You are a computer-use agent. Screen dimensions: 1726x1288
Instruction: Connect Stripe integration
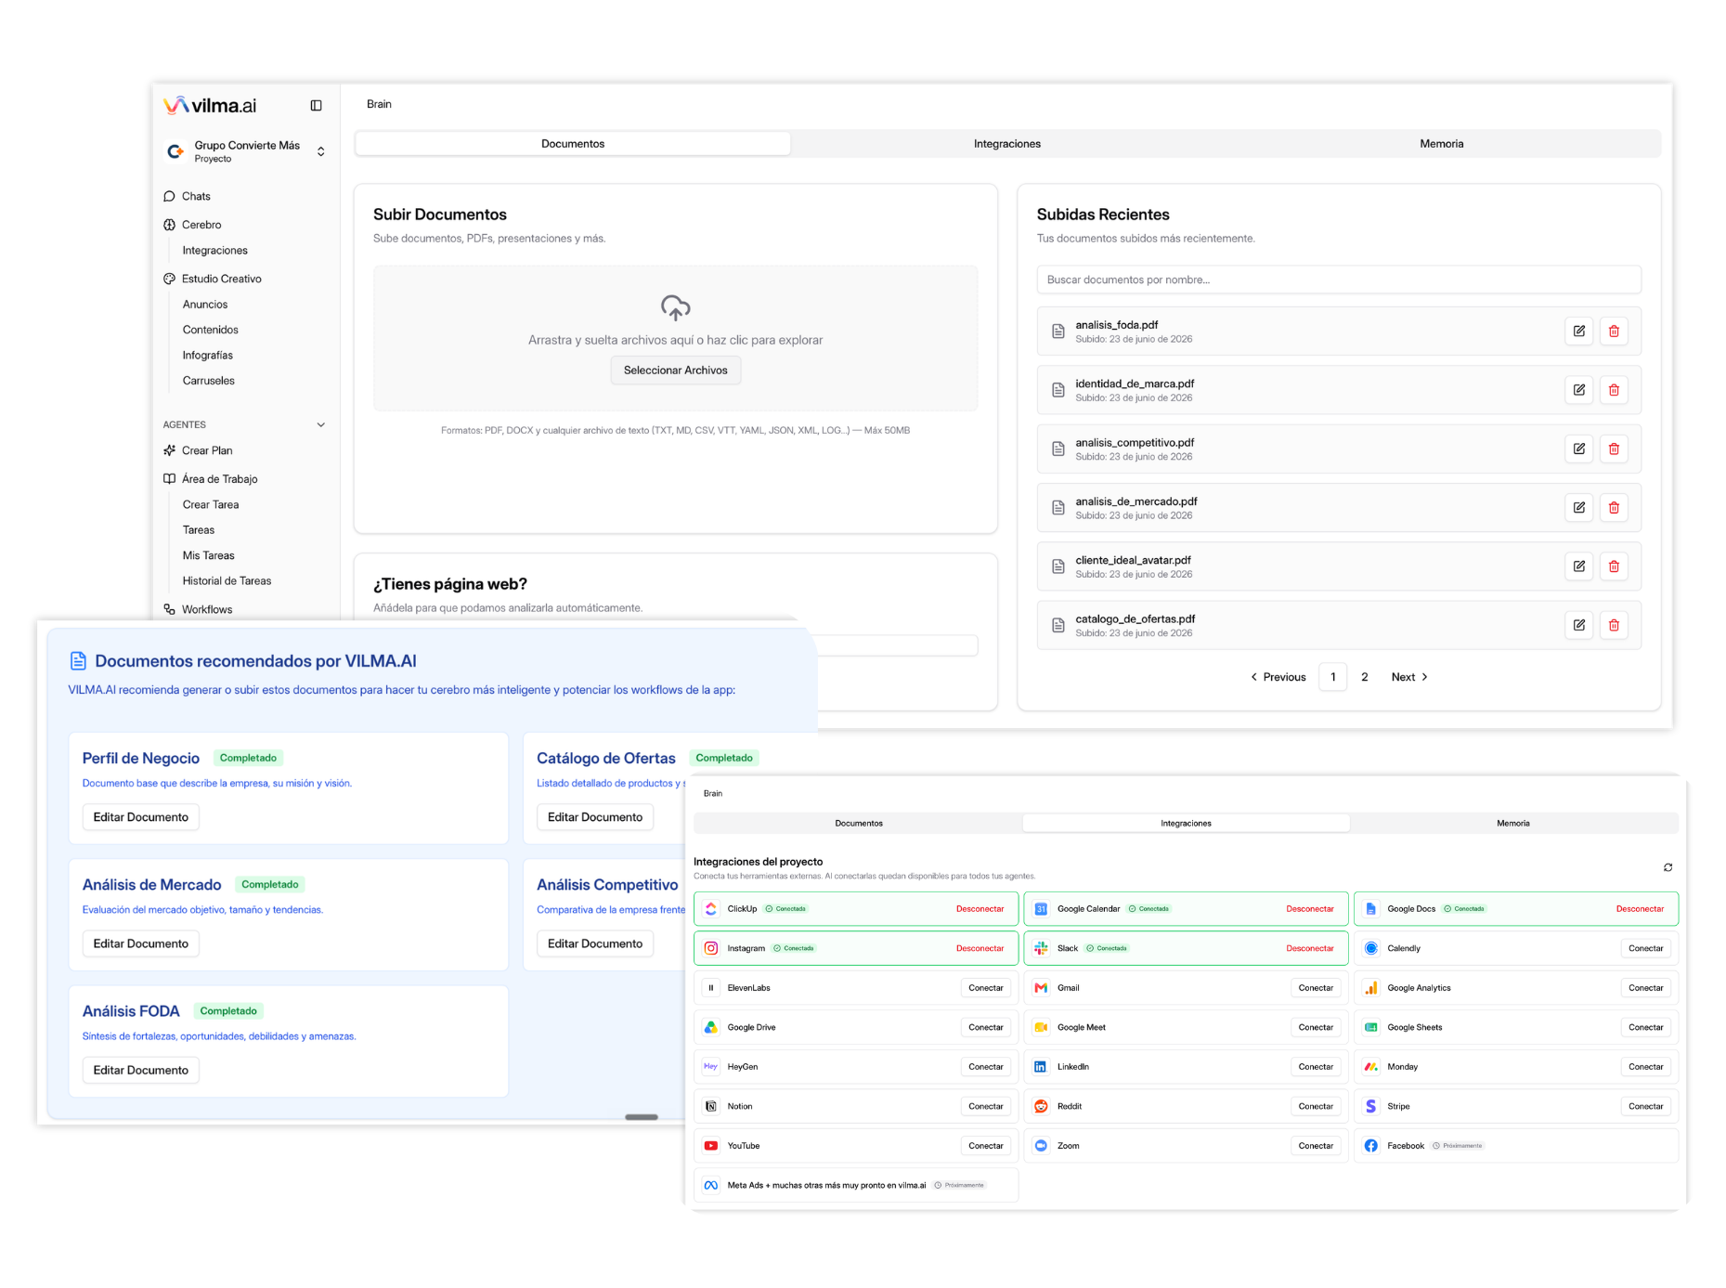1646,1107
